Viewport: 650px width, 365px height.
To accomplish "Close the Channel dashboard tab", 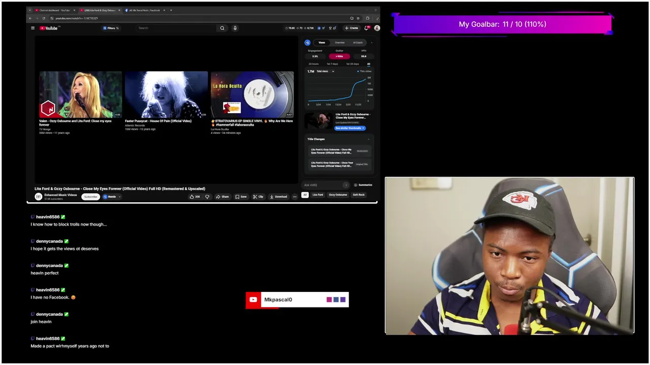I will (x=74, y=10).
